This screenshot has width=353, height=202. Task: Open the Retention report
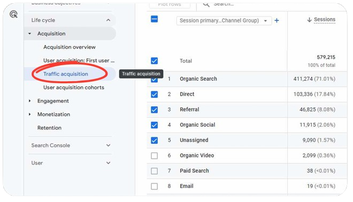pos(49,128)
